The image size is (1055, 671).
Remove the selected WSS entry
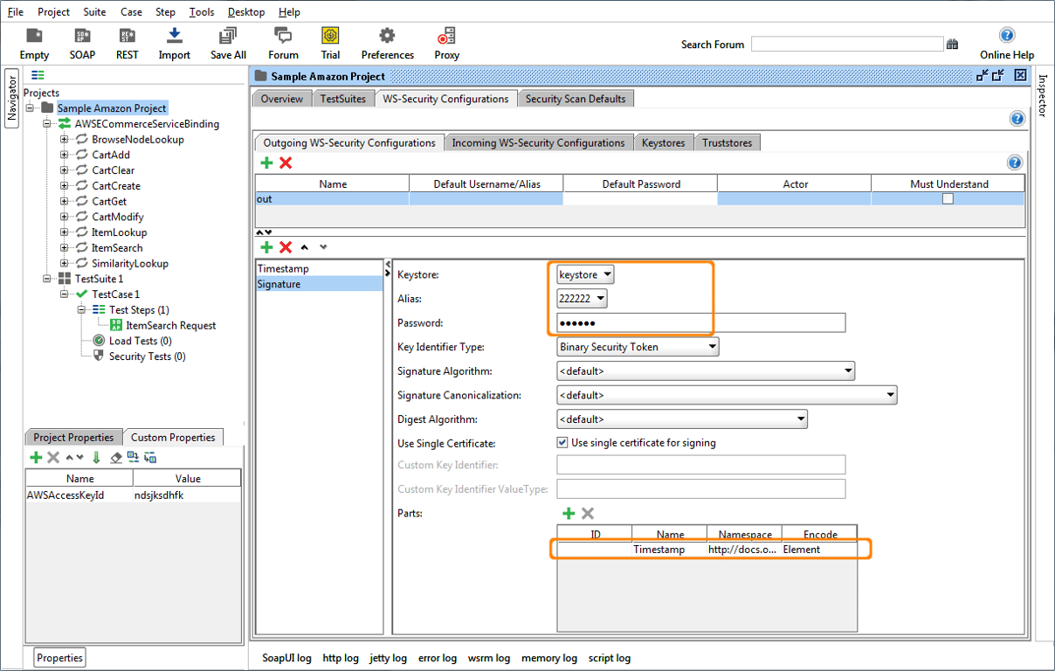click(x=286, y=247)
